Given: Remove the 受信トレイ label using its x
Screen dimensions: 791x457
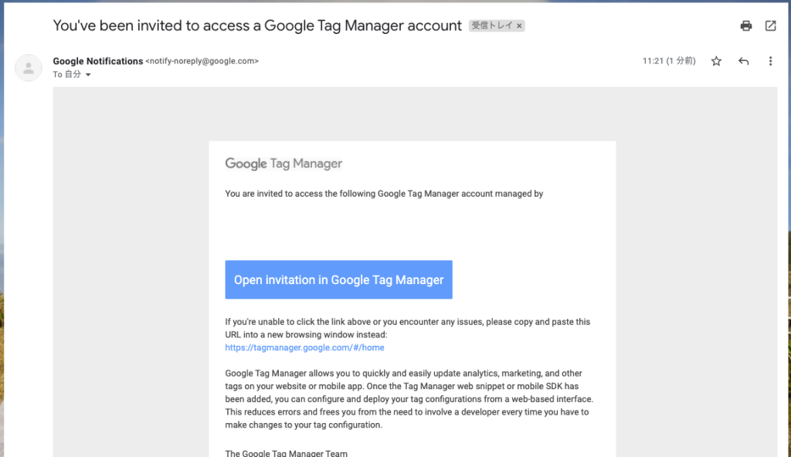Looking at the screenshot, I should [519, 25].
